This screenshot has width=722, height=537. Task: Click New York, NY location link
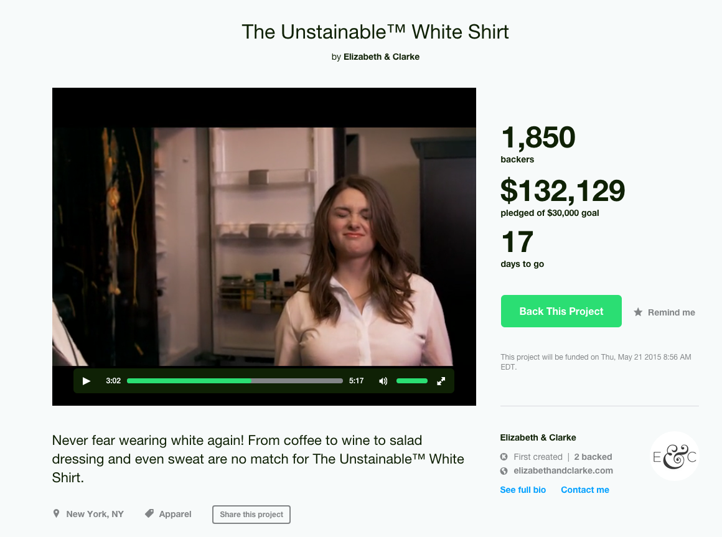pyautogui.click(x=95, y=514)
